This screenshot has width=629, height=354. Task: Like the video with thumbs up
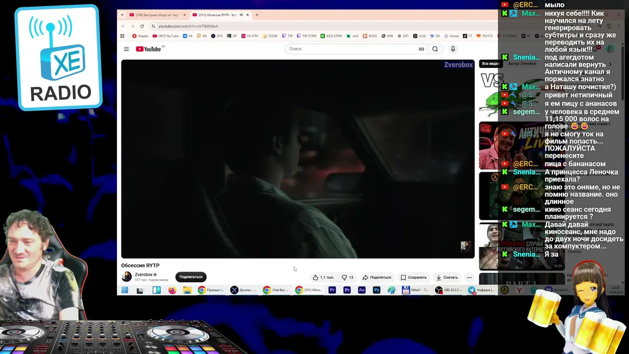[323, 277]
